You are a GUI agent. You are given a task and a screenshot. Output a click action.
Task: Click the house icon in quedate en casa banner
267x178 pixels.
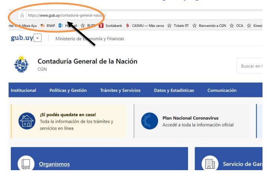27,121
